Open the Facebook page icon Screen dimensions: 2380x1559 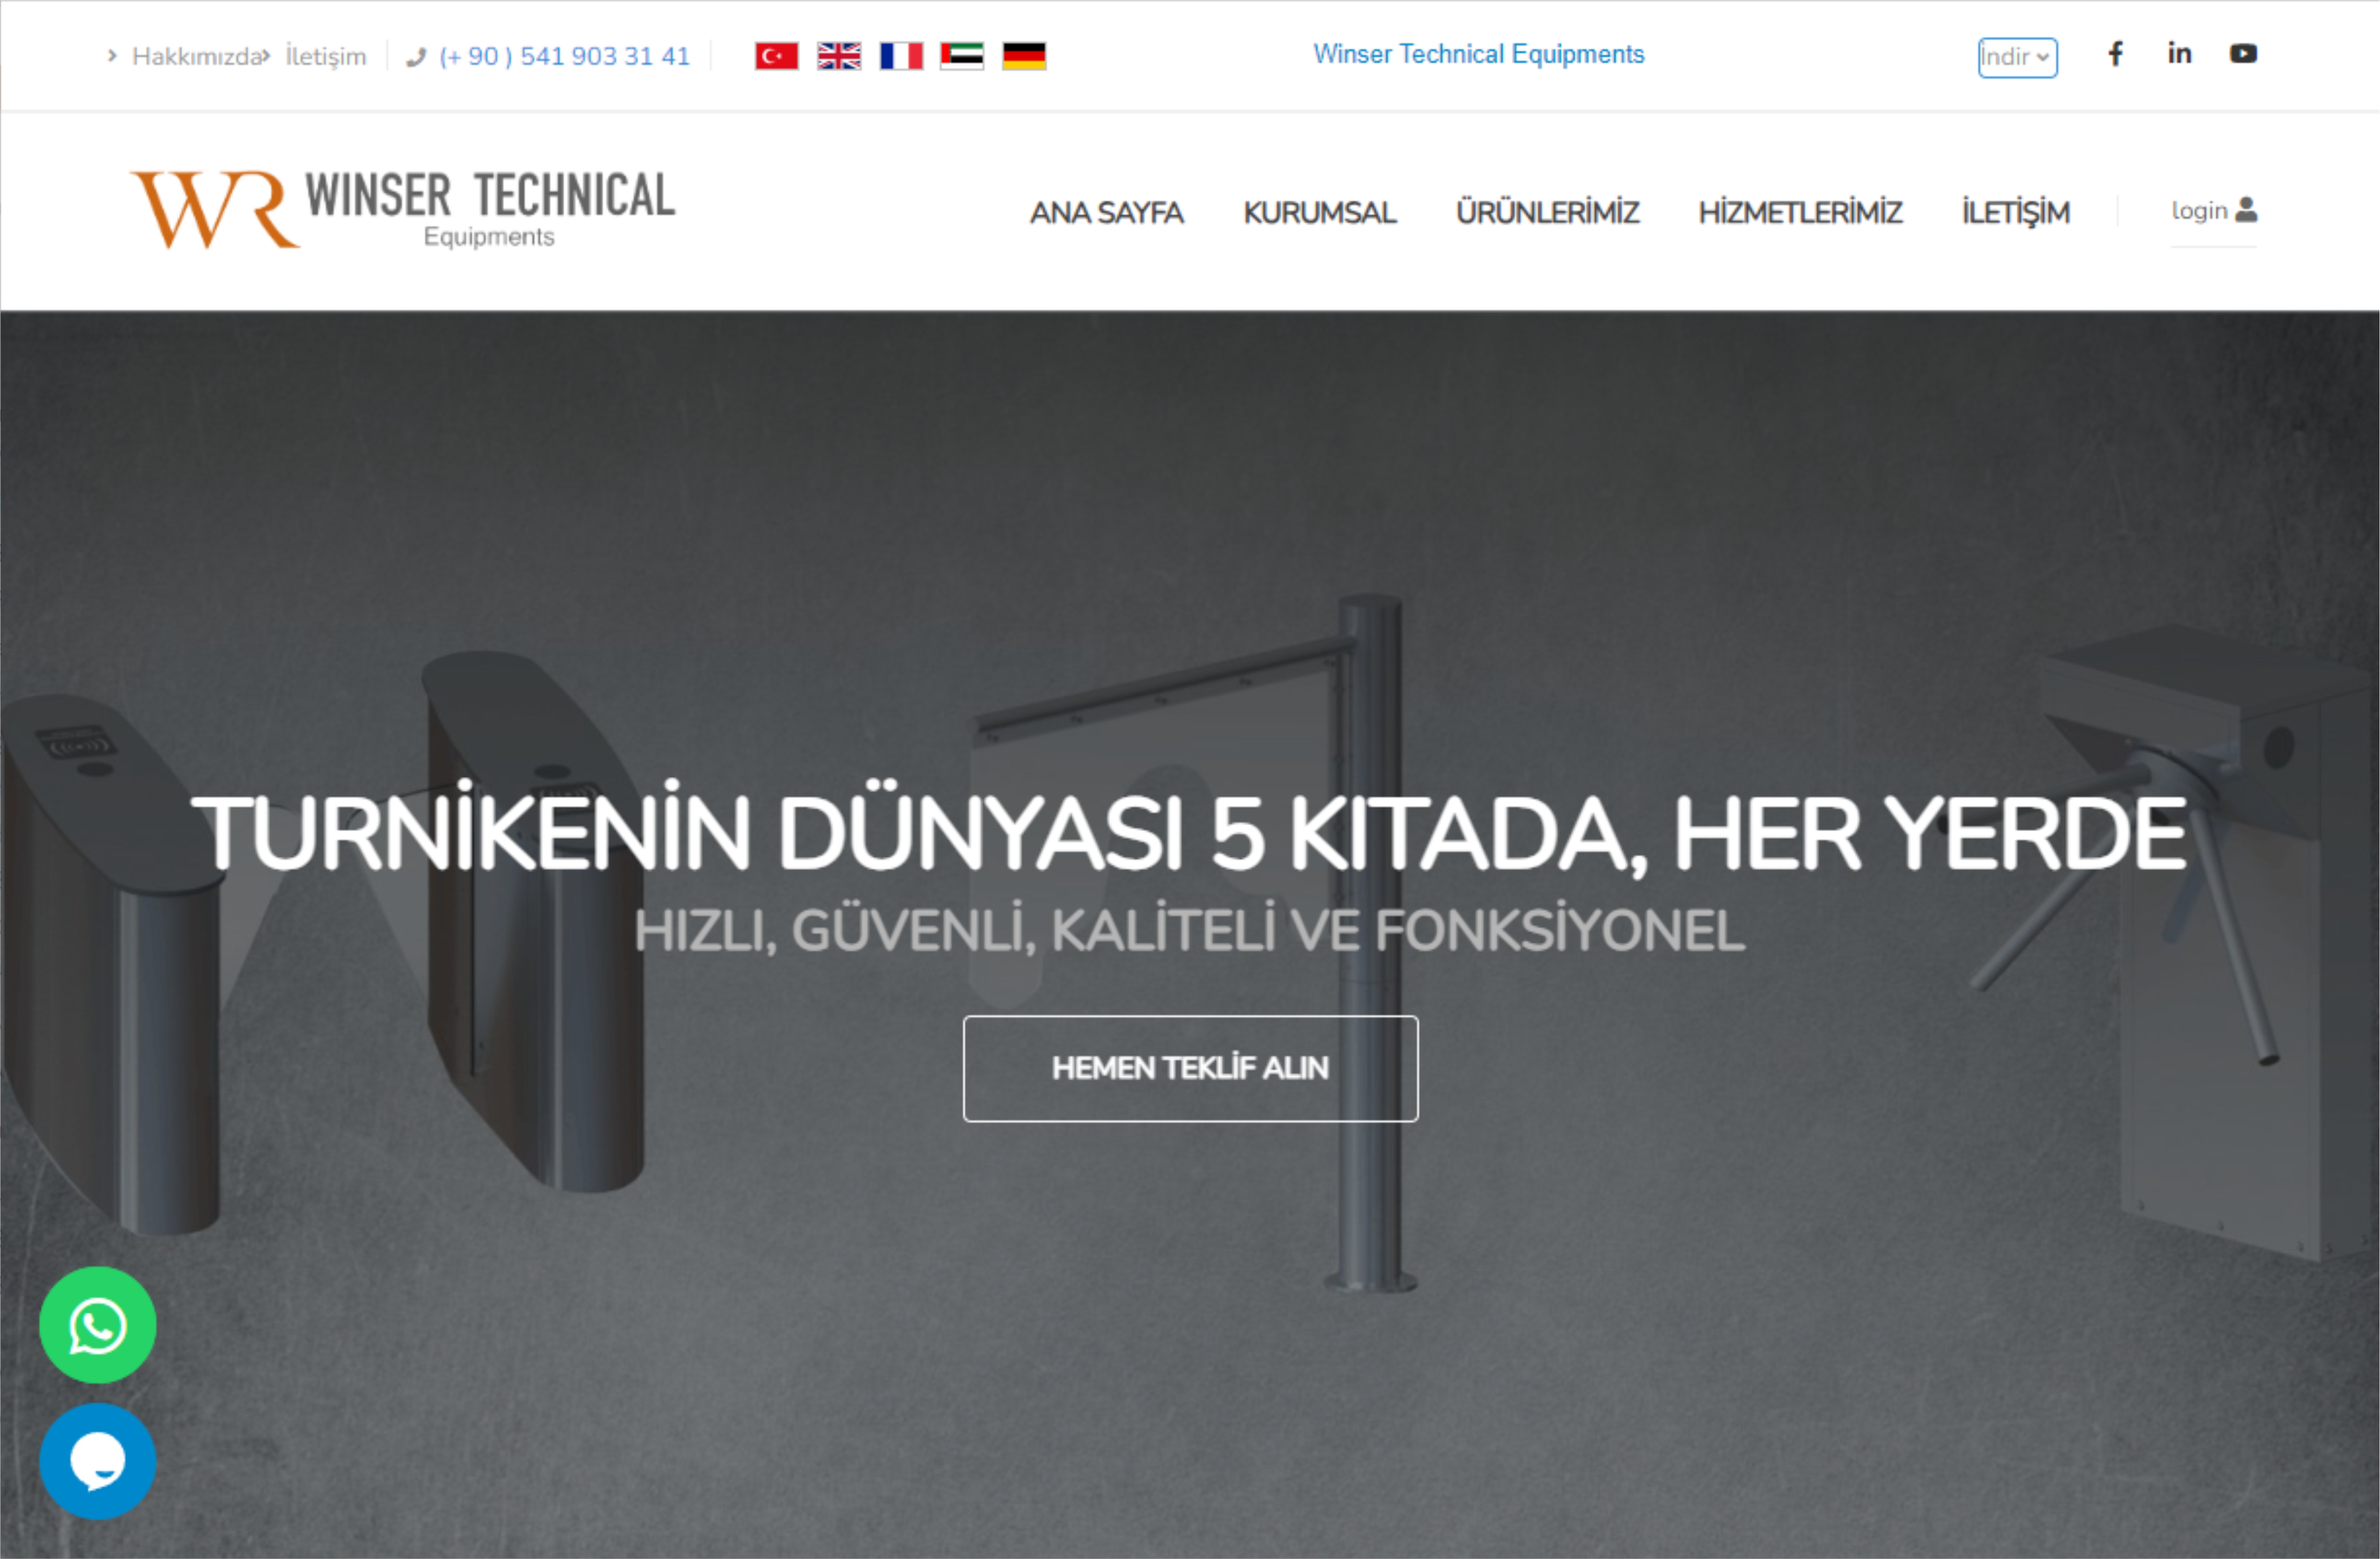tap(2115, 54)
